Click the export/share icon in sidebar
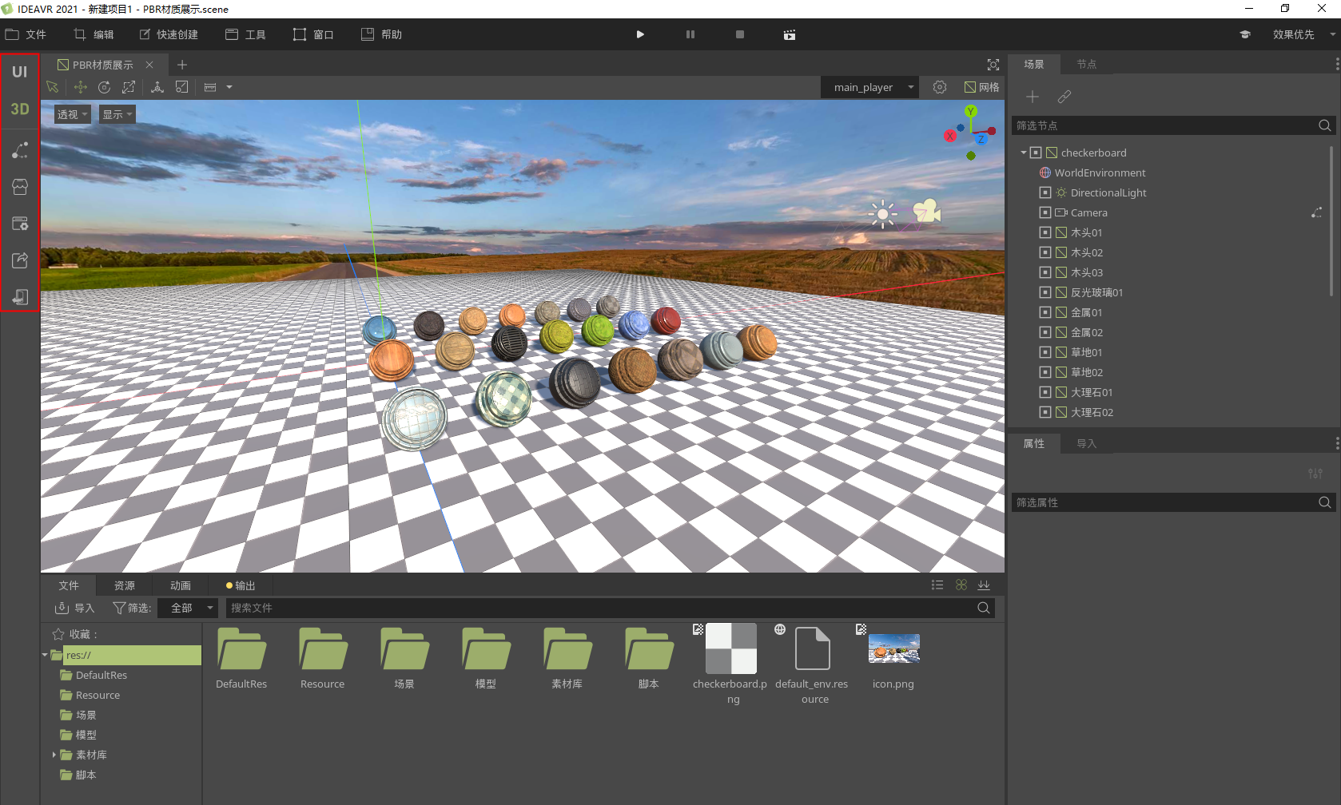Screen dimensions: 1341x805 (x=20, y=260)
